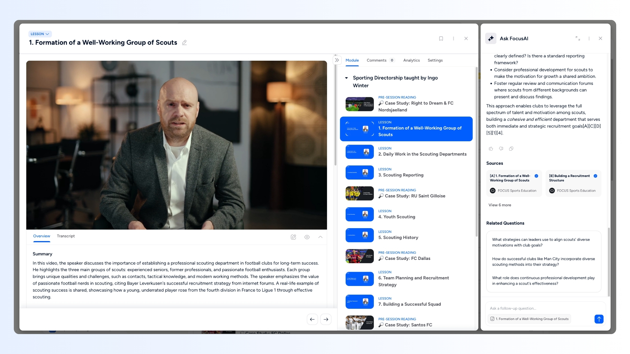Screen dimensions: 630x354
Task: Toggle overview visibility eye icon
Action: coord(307,237)
